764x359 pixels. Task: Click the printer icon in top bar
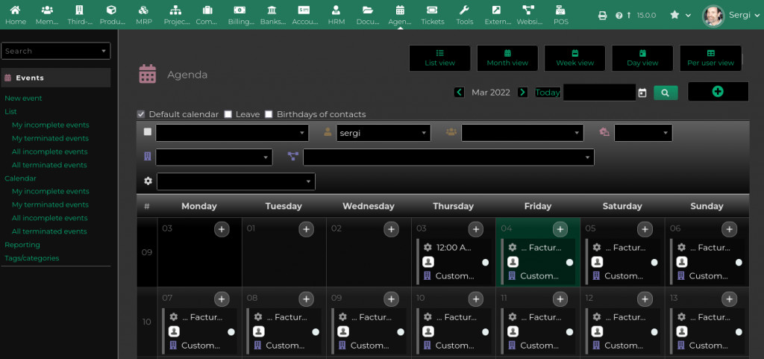tap(603, 15)
